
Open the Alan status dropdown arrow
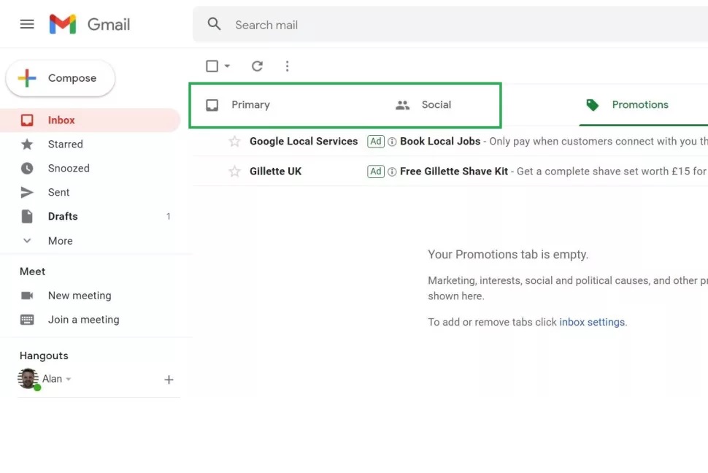point(69,379)
